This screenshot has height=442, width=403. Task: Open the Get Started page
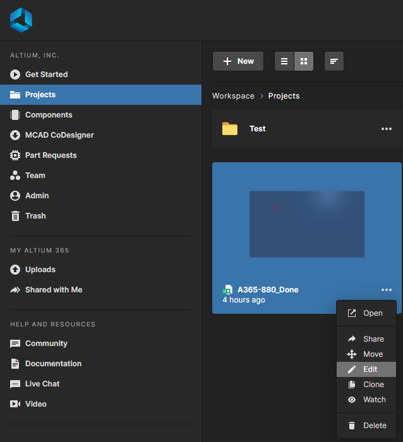click(100, 75)
